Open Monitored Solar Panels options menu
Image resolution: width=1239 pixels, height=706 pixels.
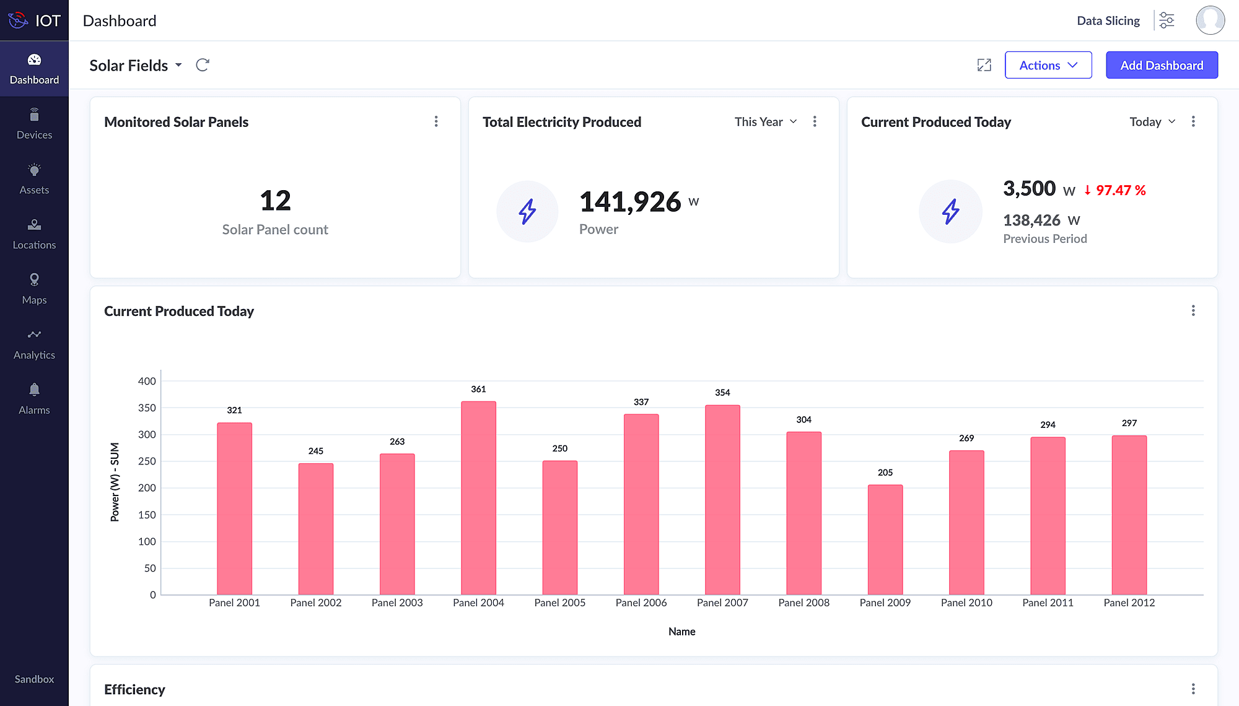(x=436, y=121)
